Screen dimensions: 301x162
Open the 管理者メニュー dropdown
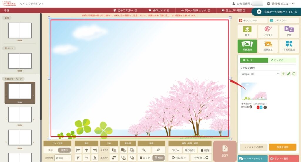coord(280,4)
